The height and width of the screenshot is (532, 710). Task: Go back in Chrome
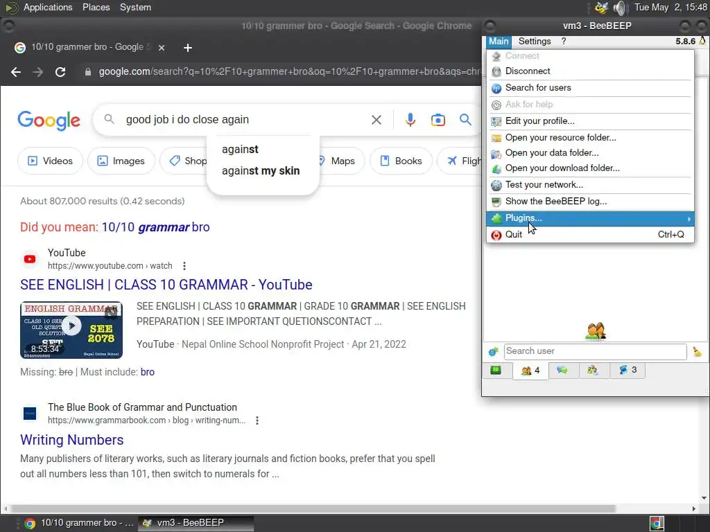(16, 72)
